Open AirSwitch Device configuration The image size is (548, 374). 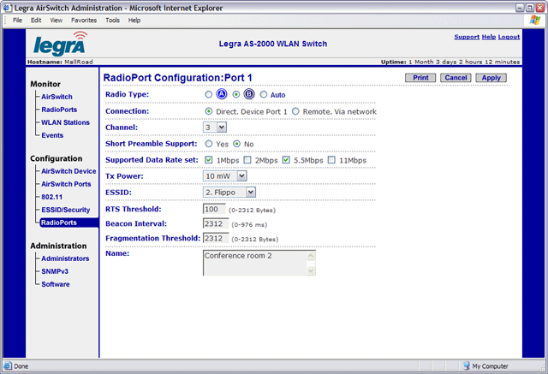point(68,171)
